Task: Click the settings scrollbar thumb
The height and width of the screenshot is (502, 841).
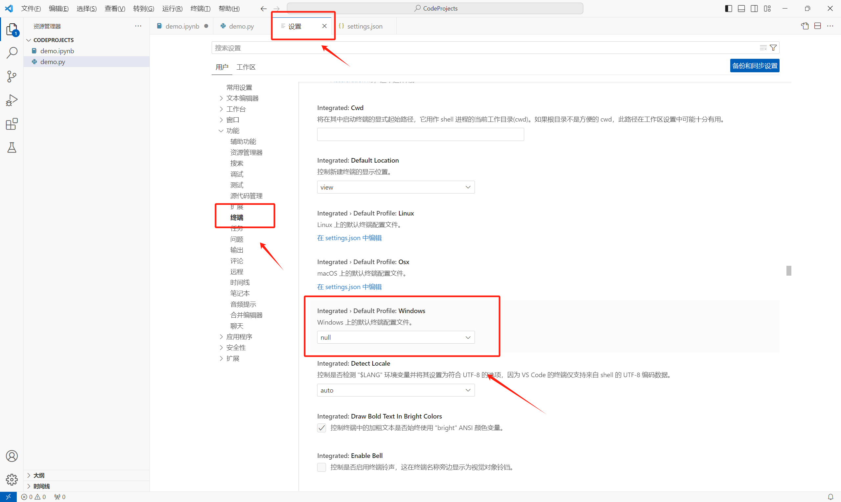Action: tap(789, 271)
